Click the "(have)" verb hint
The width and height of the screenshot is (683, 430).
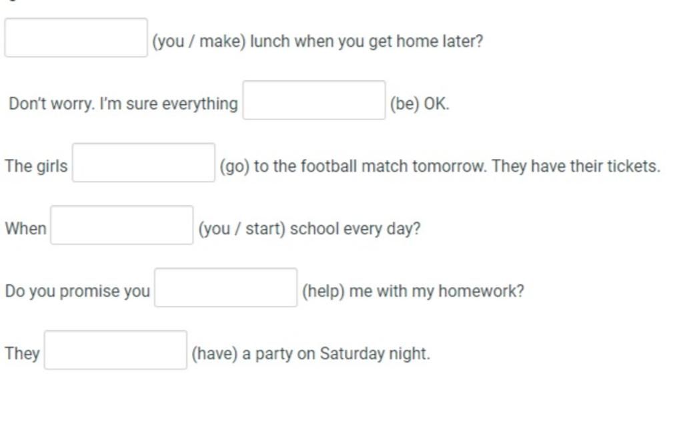pyautogui.click(x=215, y=354)
